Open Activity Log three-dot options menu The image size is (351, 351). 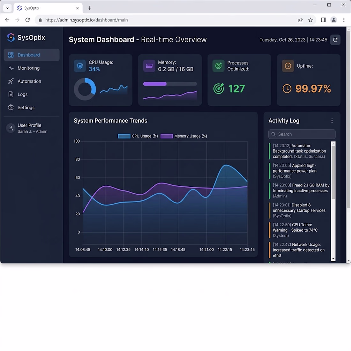coord(332,121)
